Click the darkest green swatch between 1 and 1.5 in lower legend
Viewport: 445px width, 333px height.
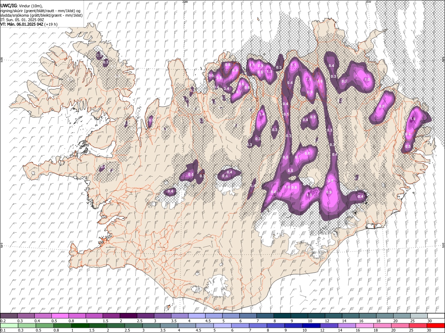point(81,325)
